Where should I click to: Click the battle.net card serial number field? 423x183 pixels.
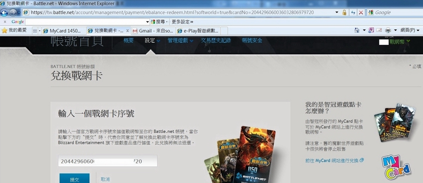(x=108, y=161)
